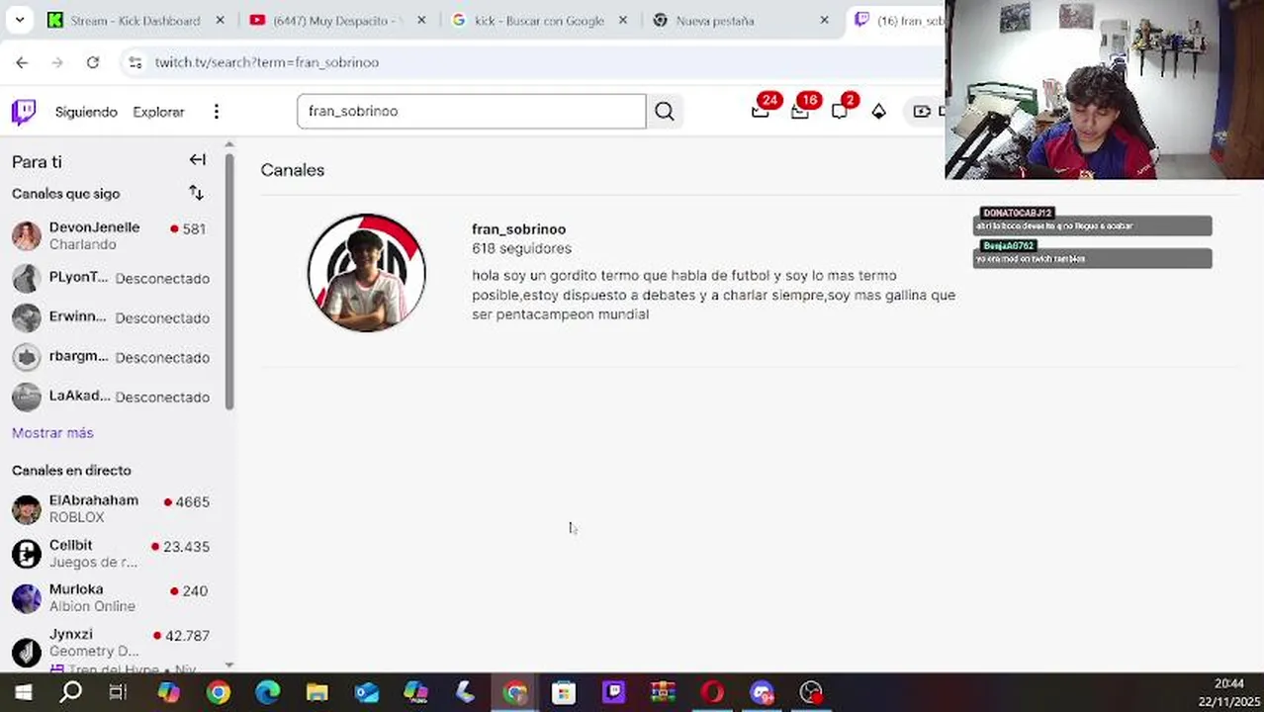Click the Twitch logo home icon
Screen dimensions: 1264x712
coord(24,112)
